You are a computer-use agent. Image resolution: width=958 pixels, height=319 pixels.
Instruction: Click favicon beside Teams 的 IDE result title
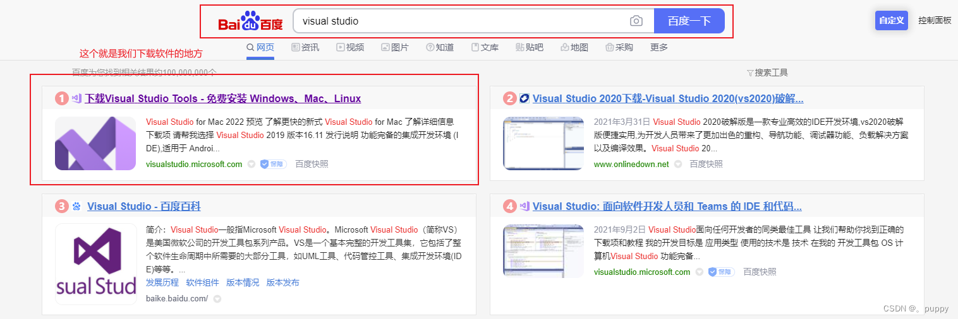coord(524,206)
